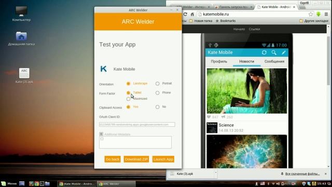Click the shield tray icon

tap(304, 184)
